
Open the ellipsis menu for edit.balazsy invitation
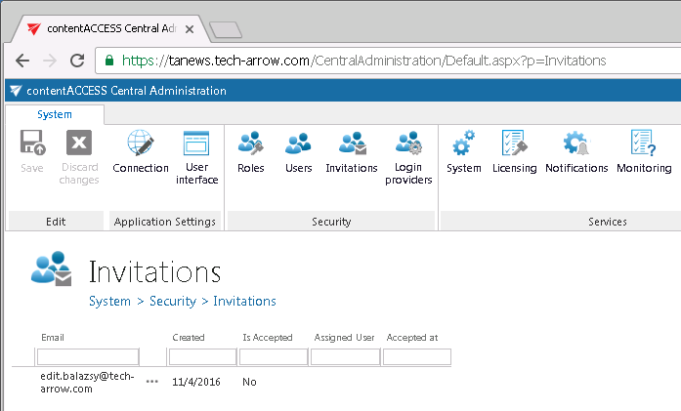coord(152,382)
